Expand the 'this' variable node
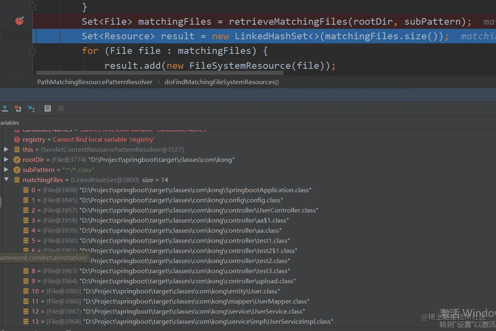Image resolution: width=496 pixels, height=331 pixels. tap(6, 149)
